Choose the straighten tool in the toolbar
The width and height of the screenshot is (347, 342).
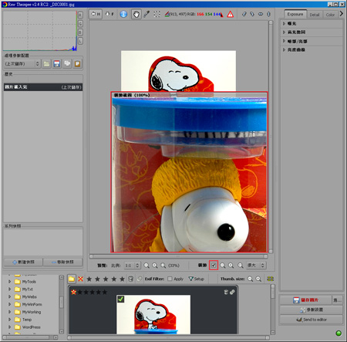tap(167, 14)
